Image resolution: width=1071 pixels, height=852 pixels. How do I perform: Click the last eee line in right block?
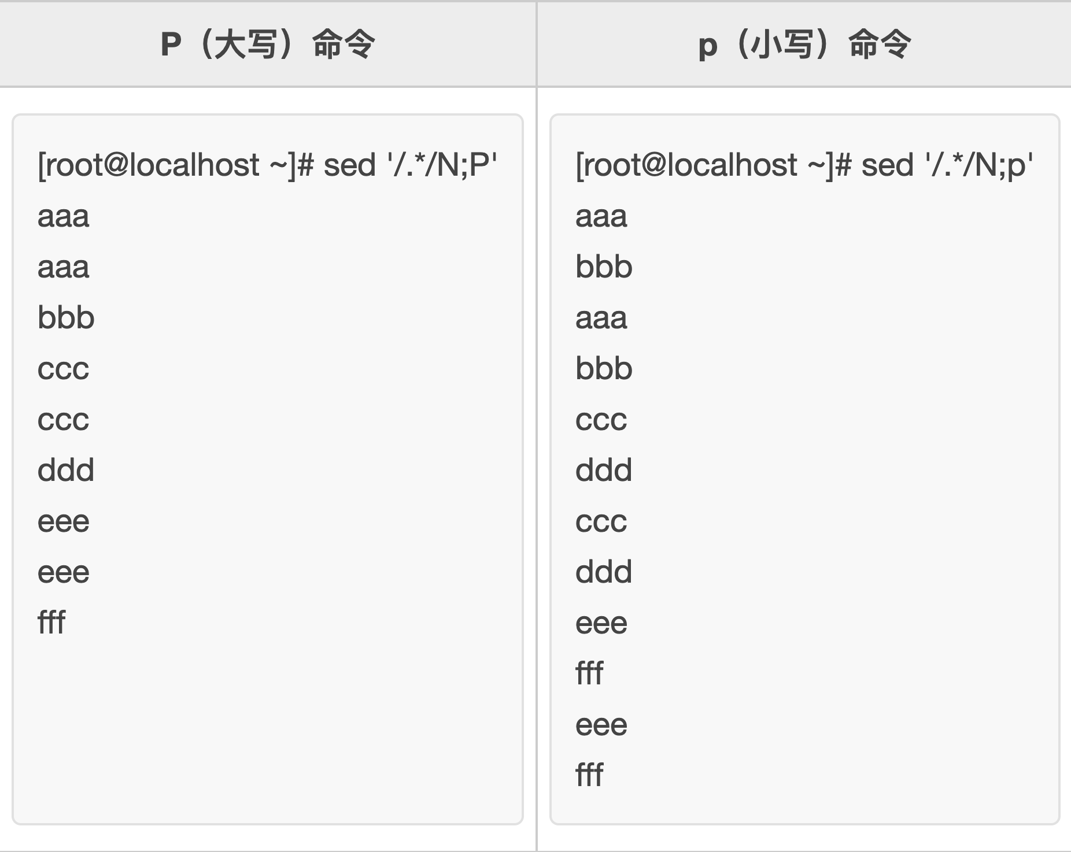tap(601, 725)
